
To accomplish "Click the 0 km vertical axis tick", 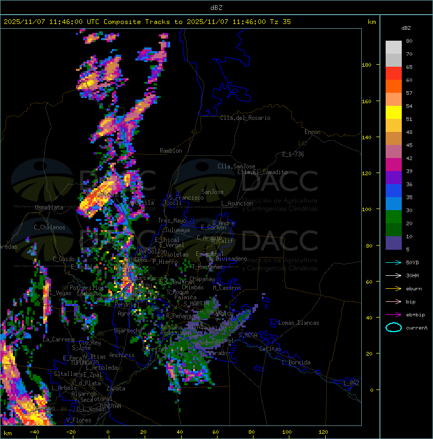I will [372, 391].
